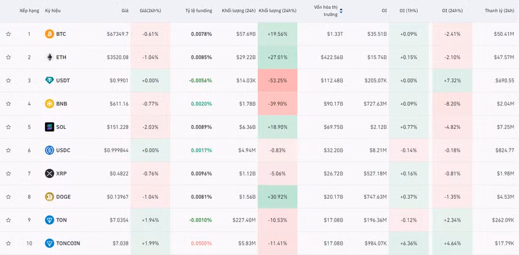
Task: Click the $151.228 SOL price
Action: (x=117, y=127)
